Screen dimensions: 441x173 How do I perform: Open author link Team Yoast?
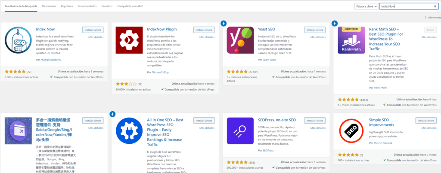(x=269, y=60)
